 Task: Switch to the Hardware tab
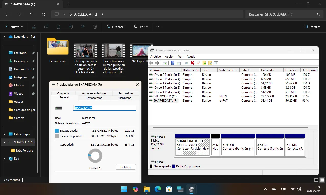pos(125,98)
